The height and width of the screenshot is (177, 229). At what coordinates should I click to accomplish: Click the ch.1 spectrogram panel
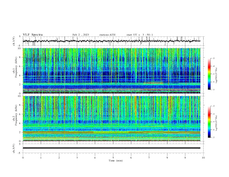tap(111, 71)
